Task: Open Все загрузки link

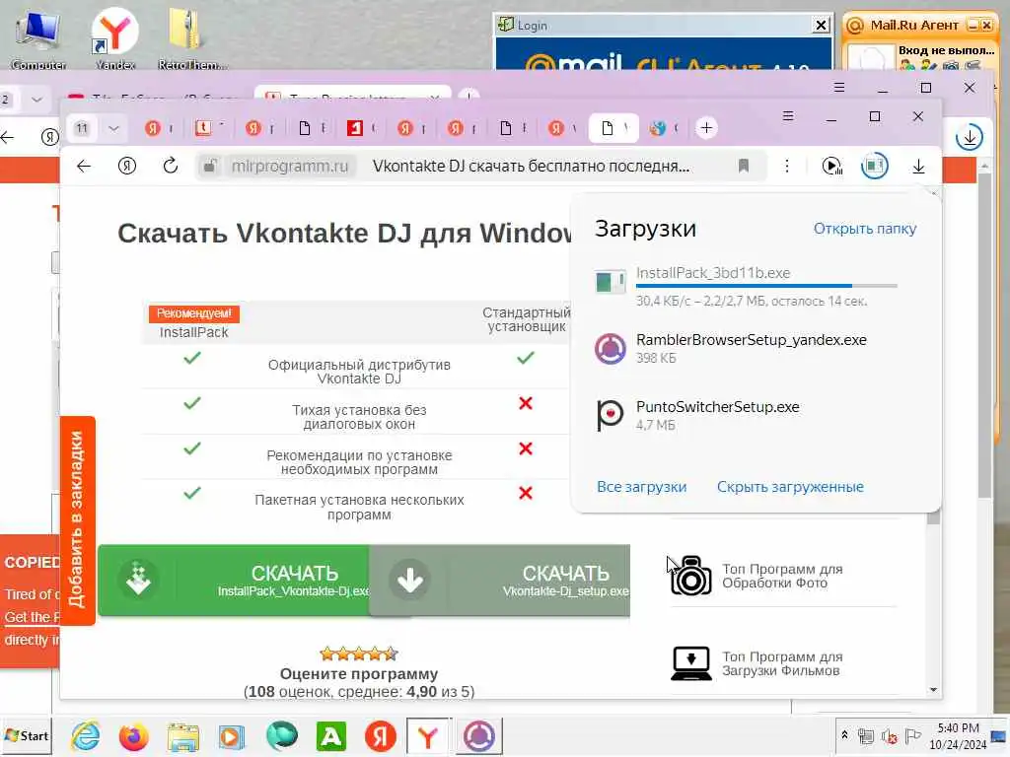Action: [641, 487]
